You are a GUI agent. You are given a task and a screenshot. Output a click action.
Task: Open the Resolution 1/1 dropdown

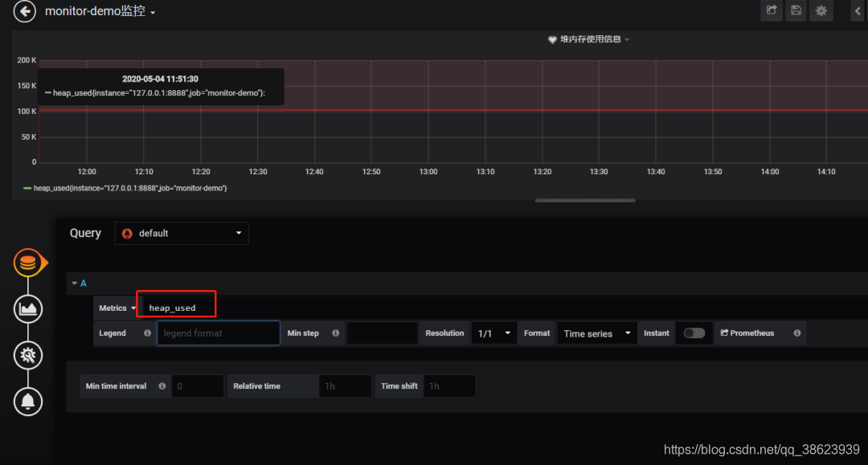494,332
